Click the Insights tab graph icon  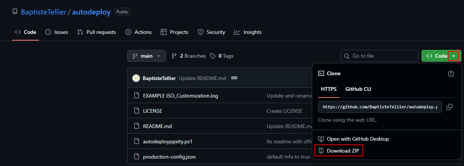pyautogui.click(x=237, y=32)
